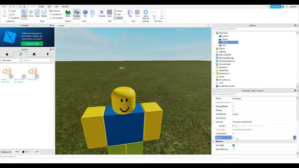Screen dimensions: 299x168
Task: Click the Lock tool
Action: pos(117,14)
